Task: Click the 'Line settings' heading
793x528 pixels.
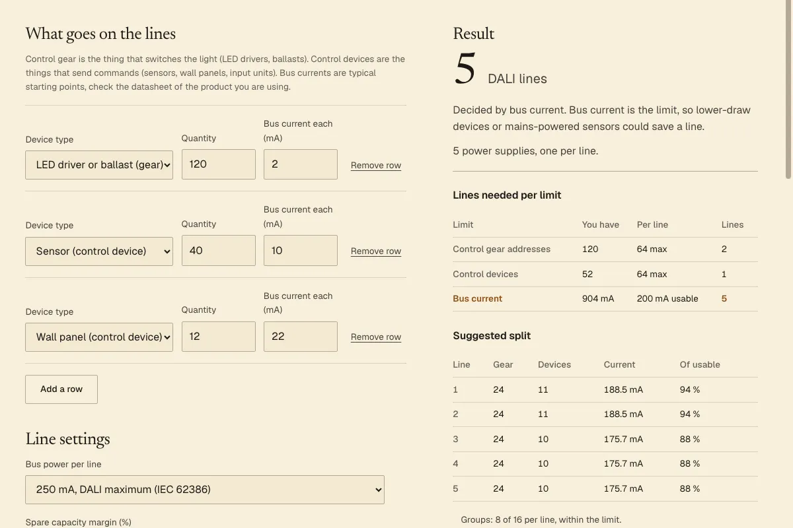Action: pyautogui.click(x=68, y=439)
